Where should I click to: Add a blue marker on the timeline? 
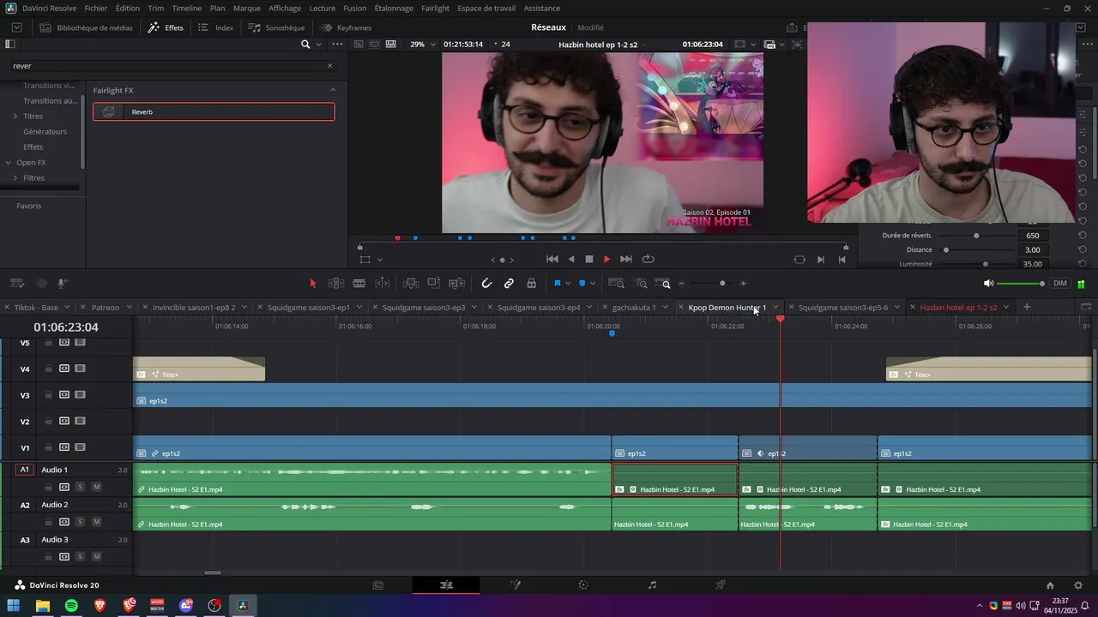(582, 284)
